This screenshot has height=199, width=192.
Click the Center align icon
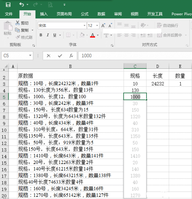[x=126, y=35]
